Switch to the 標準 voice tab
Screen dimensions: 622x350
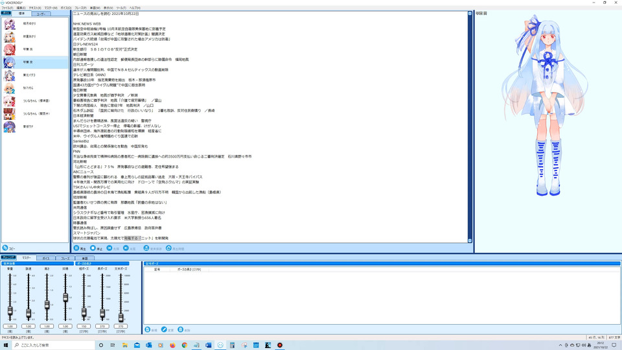pyautogui.click(x=22, y=14)
